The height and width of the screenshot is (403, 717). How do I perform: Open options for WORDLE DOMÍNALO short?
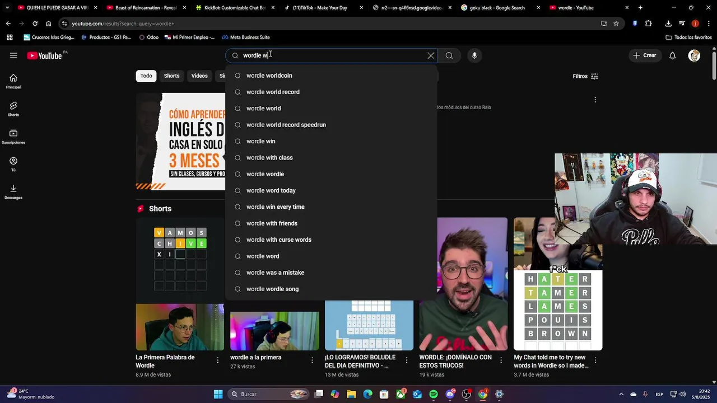tap(501, 360)
